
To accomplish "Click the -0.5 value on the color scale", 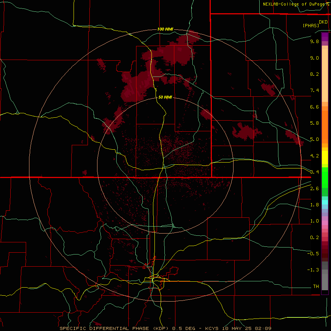I will coord(313,254).
